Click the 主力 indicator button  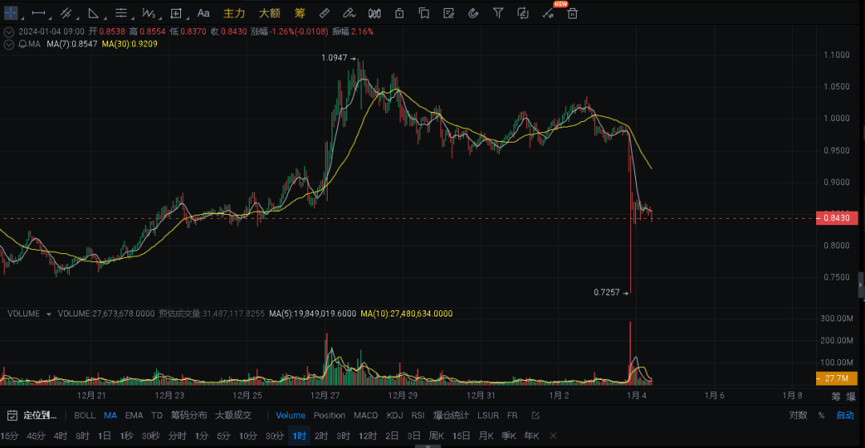click(234, 12)
